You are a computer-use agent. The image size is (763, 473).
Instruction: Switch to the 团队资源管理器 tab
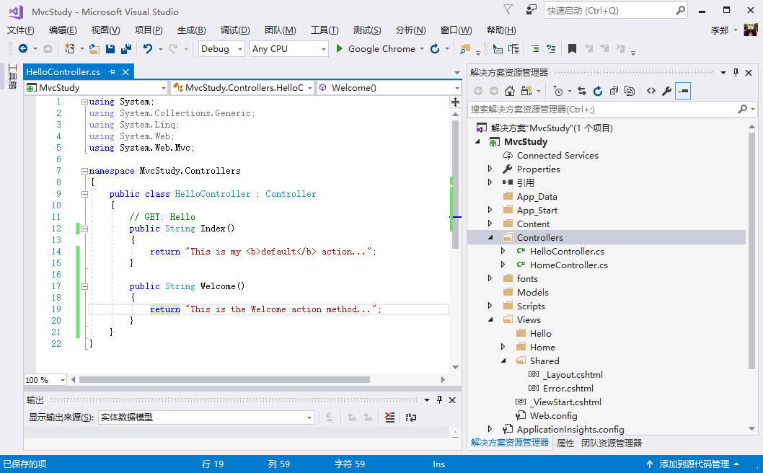pyautogui.click(x=611, y=443)
